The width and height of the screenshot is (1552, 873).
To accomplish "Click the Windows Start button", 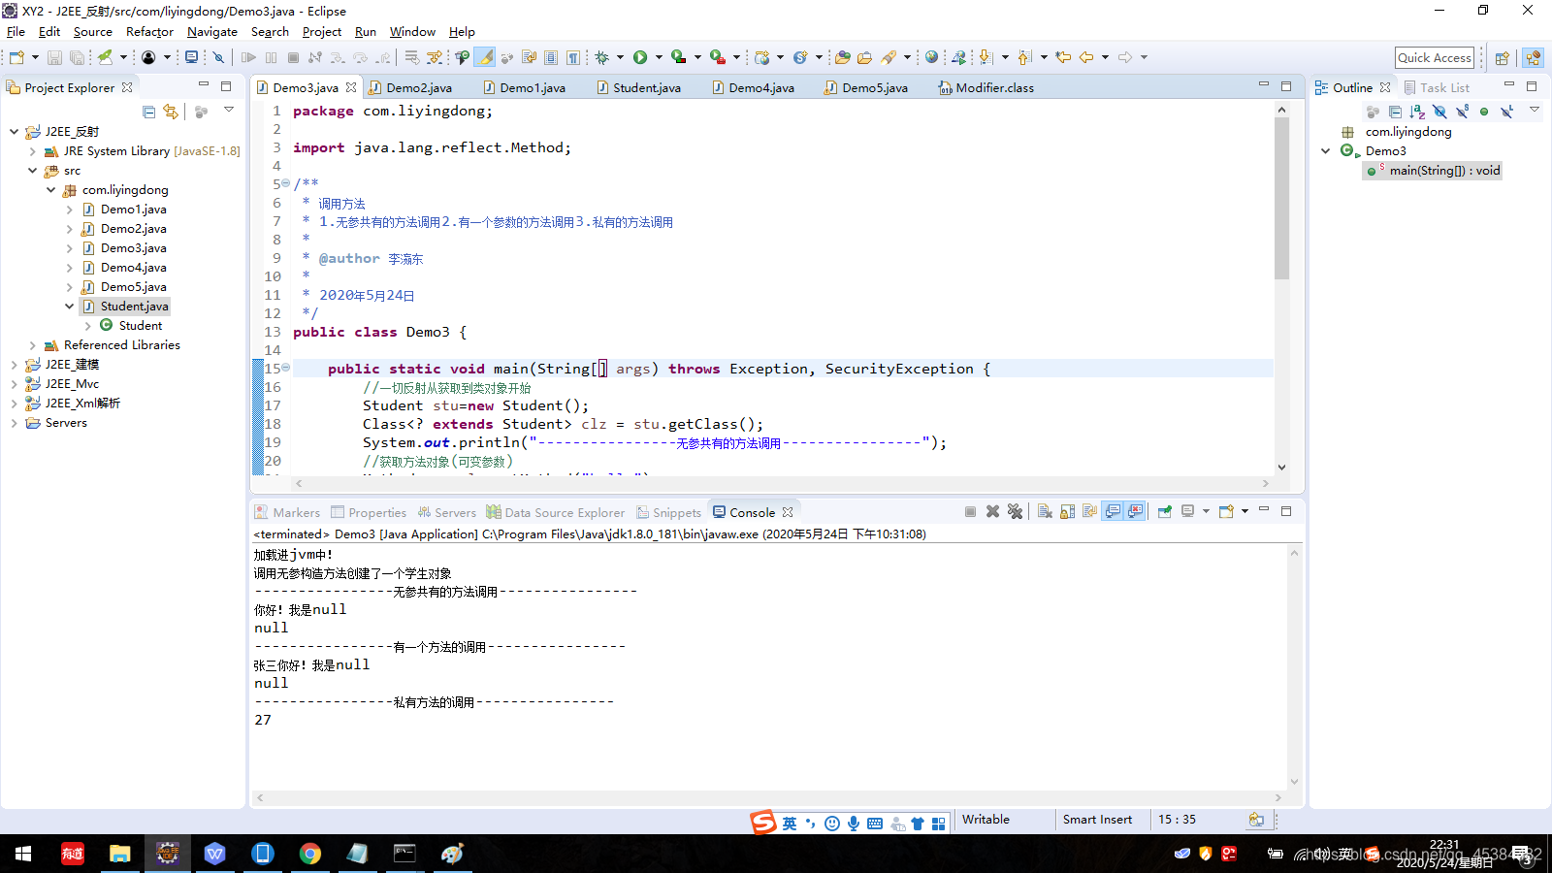I will (x=23, y=854).
